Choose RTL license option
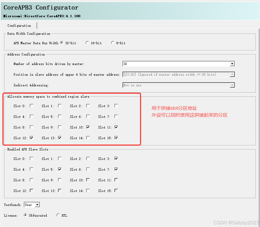 coord(58,215)
